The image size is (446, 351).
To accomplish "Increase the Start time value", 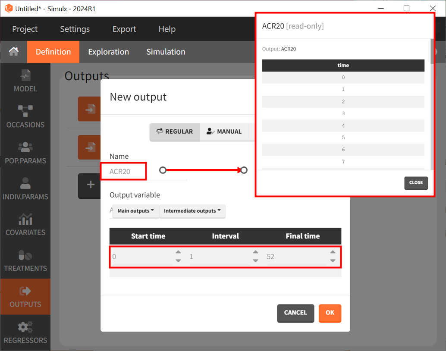I will [178, 252].
